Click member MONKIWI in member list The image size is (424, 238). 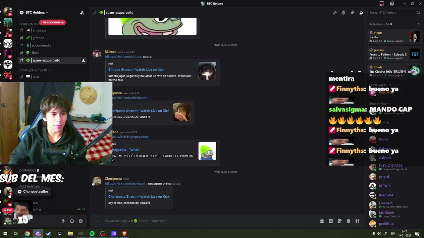coord(394,214)
